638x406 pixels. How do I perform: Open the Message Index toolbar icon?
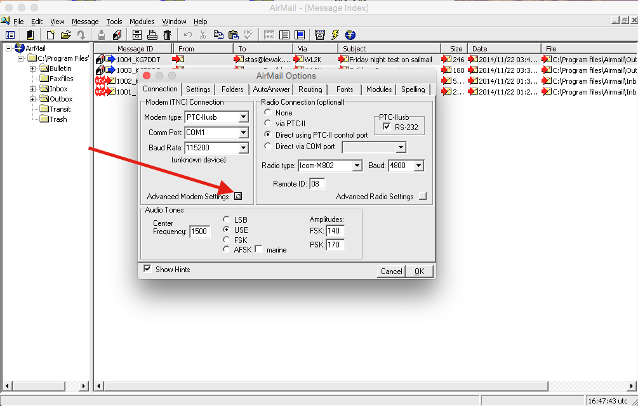pyautogui.click(x=10, y=35)
